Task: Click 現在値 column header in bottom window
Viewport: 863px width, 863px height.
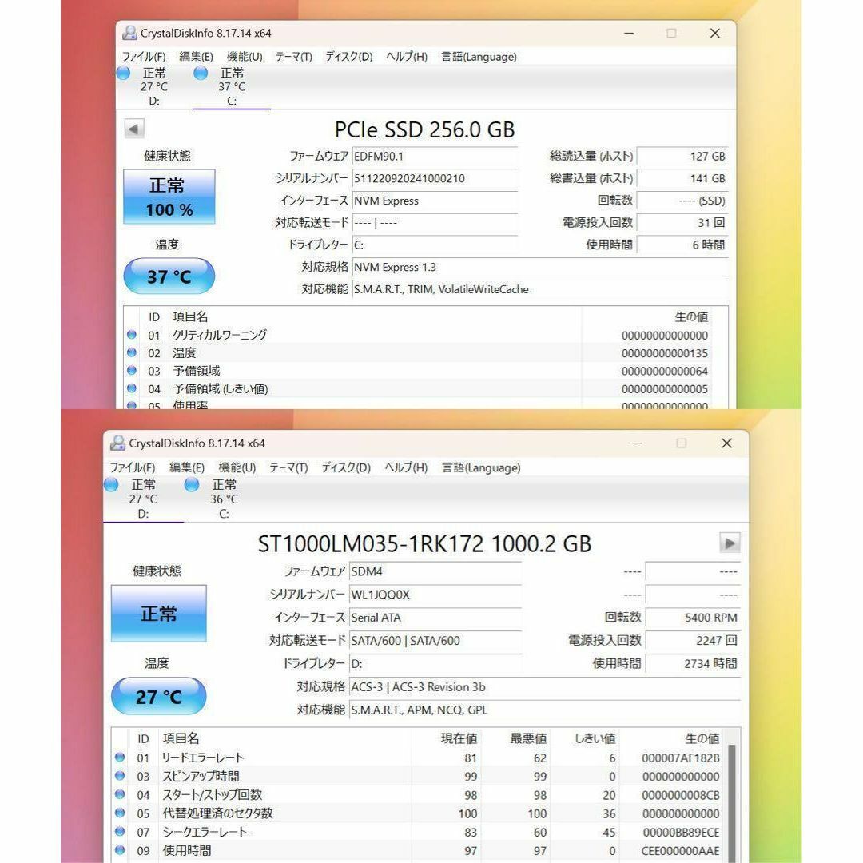Action: click(x=459, y=738)
